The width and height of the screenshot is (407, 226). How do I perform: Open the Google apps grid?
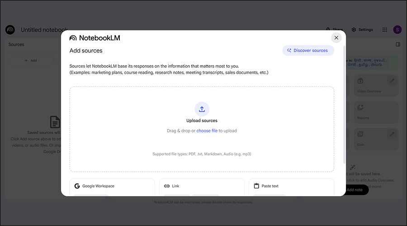click(385, 30)
